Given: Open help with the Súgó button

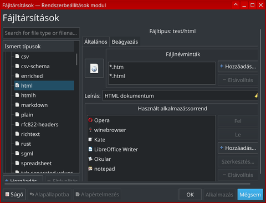Looking at the screenshot, I should [14, 195].
